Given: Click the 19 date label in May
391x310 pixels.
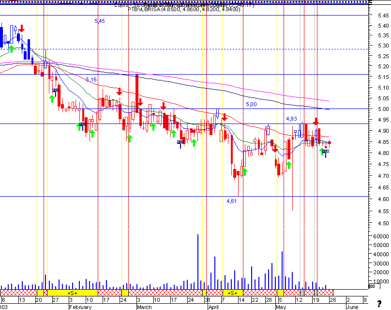Looking at the screenshot, I should coord(316,300).
